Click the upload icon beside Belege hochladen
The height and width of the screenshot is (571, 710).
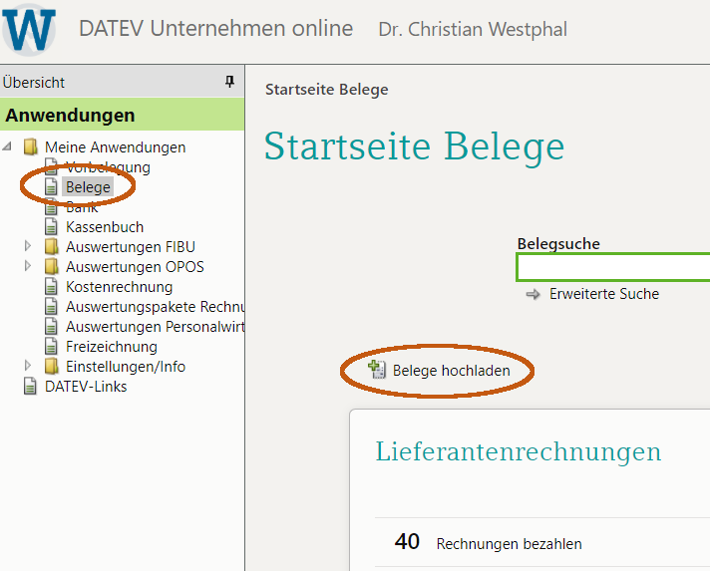[x=377, y=369]
